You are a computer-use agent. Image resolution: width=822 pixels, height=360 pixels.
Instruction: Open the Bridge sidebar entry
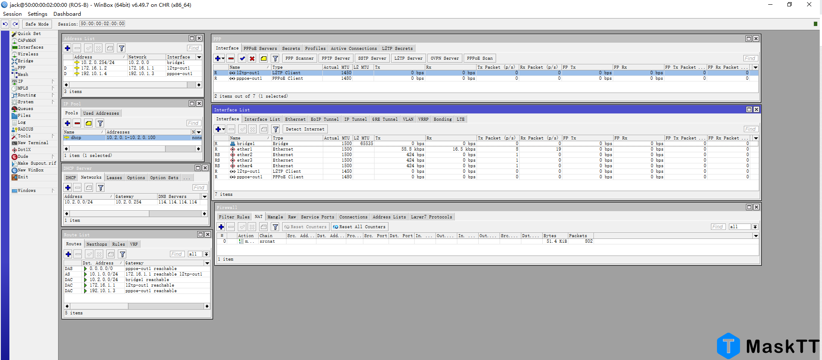coord(25,61)
